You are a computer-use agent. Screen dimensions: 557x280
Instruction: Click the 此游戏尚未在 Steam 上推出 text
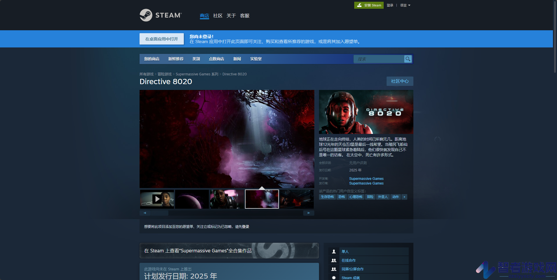point(168,269)
